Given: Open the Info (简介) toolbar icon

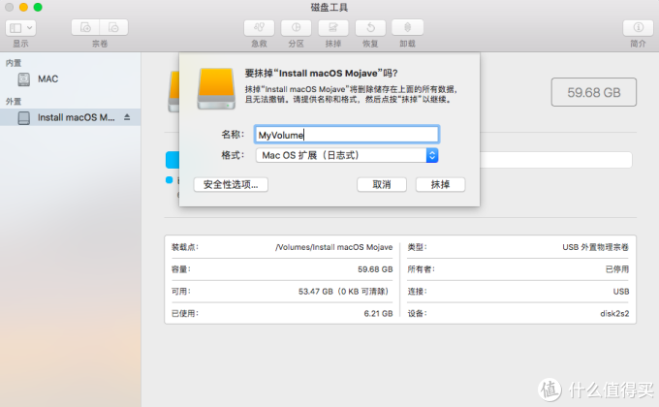Looking at the screenshot, I should [638, 28].
